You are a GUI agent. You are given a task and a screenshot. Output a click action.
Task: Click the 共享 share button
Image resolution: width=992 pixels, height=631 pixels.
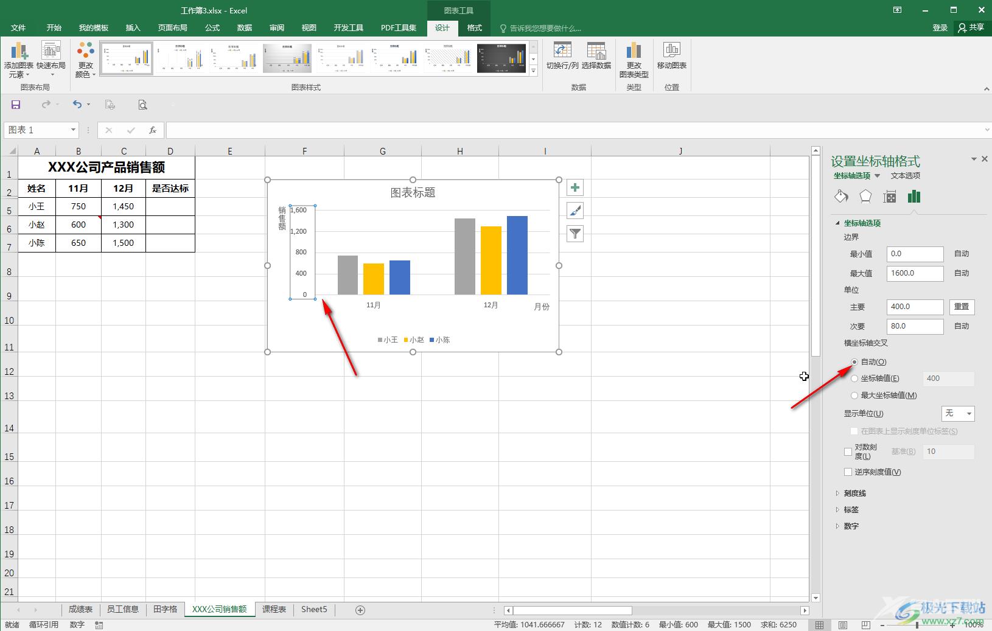tap(970, 28)
